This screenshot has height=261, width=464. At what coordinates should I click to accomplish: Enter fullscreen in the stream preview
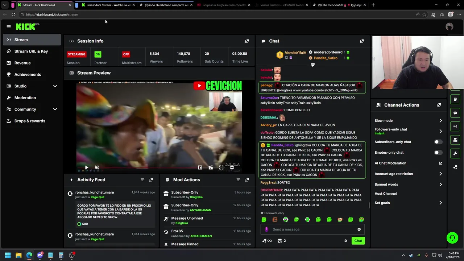click(221, 167)
